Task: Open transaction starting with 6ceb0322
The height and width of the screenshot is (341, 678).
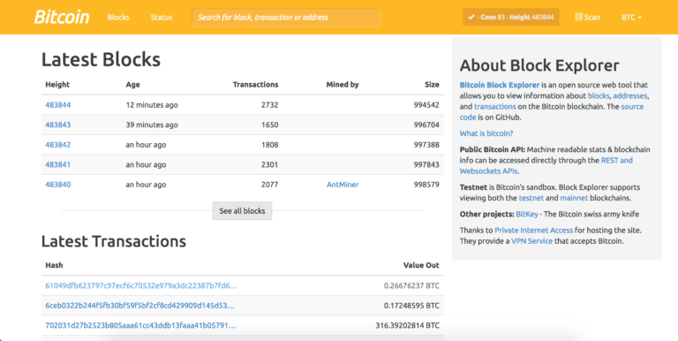Action: point(140,306)
